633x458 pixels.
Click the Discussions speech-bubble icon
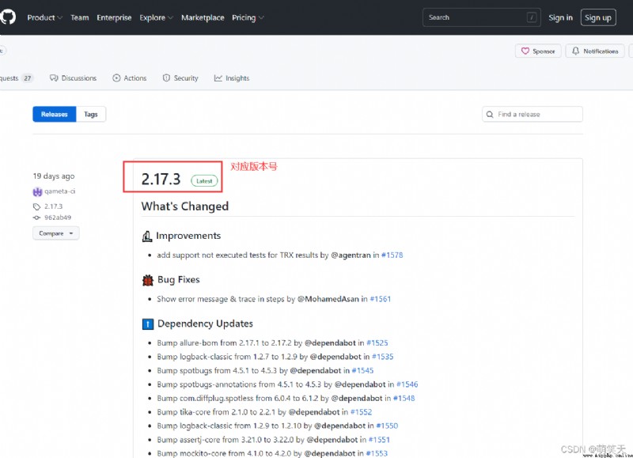click(54, 78)
